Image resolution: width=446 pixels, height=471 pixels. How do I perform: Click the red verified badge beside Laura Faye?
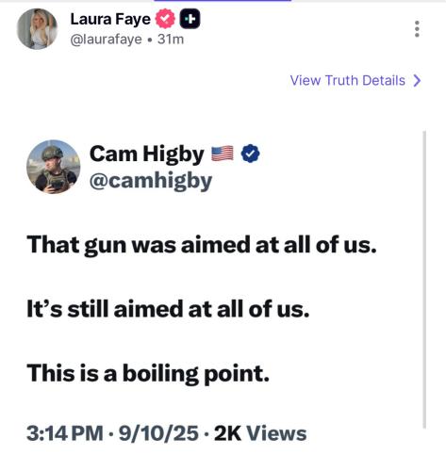pos(165,19)
